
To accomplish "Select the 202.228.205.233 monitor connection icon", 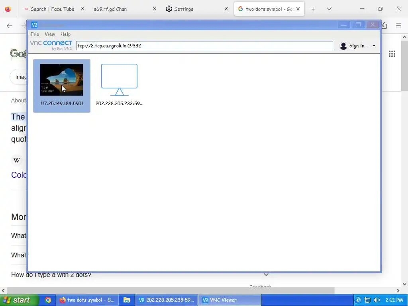I will click(119, 80).
